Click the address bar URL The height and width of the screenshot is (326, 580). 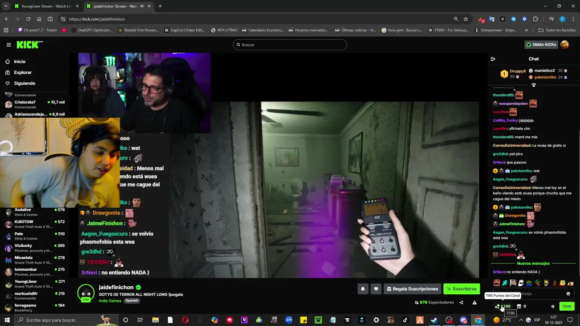(97, 19)
